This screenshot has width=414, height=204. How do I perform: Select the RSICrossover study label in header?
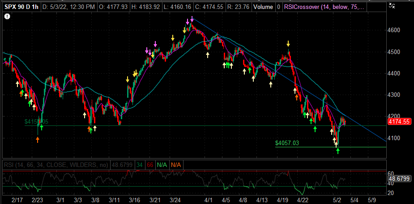[324, 7]
